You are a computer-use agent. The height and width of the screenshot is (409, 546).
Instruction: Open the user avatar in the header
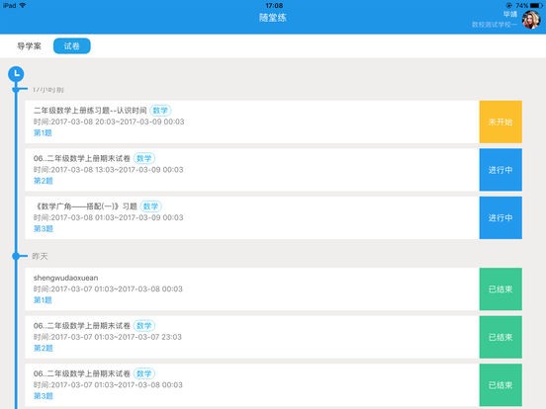pos(531,20)
